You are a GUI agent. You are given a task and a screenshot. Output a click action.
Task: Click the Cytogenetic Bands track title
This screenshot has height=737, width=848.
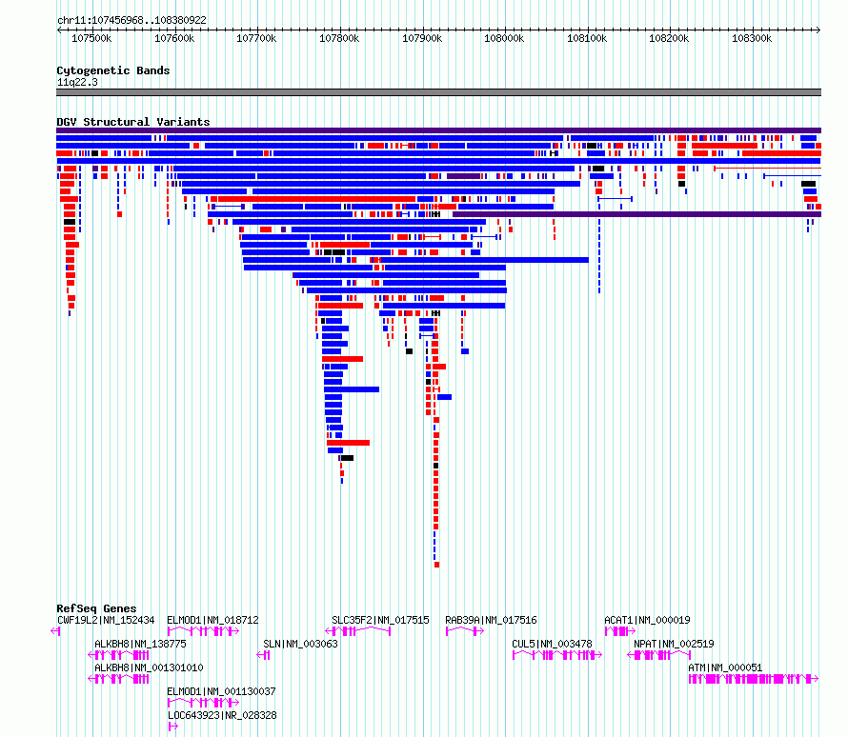click(113, 70)
